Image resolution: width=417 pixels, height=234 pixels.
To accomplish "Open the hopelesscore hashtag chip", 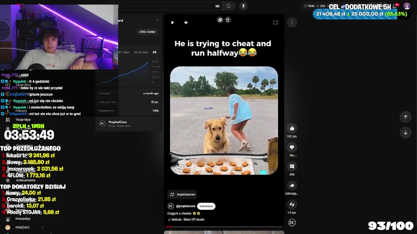I will 182,194.
